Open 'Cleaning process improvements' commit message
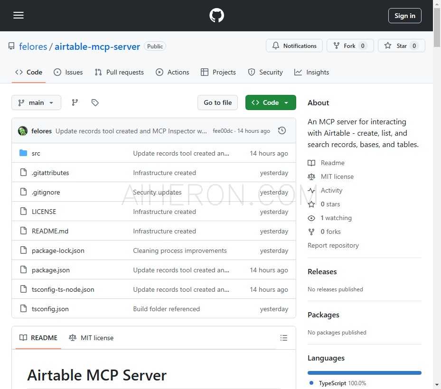Screen dimensions: 441x389 (x=180, y=250)
